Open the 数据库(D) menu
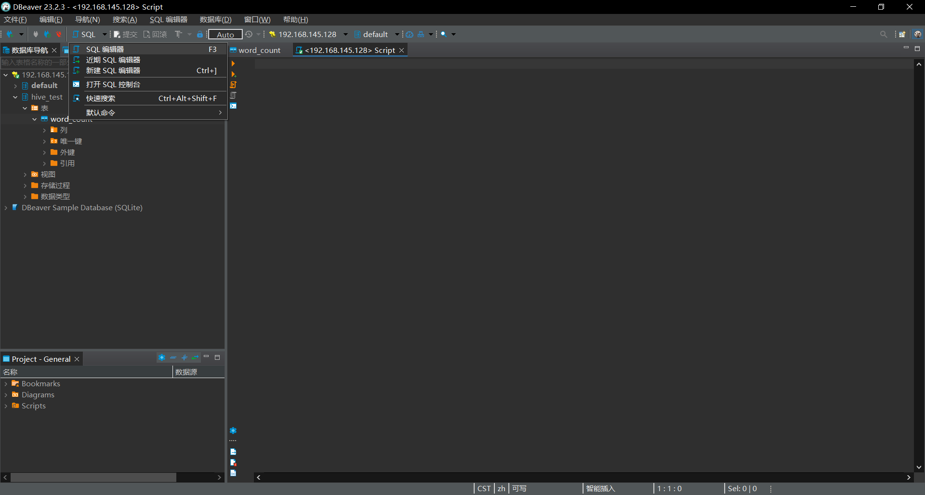 (x=216, y=20)
